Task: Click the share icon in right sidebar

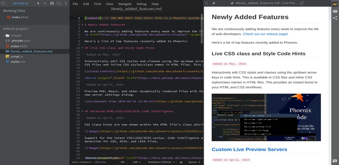Action: tap(335, 18)
